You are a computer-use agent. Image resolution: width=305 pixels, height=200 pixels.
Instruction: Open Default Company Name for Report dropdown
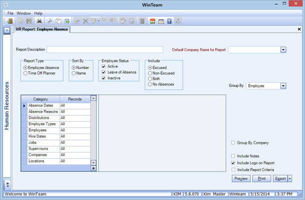pyautogui.click(x=283, y=50)
